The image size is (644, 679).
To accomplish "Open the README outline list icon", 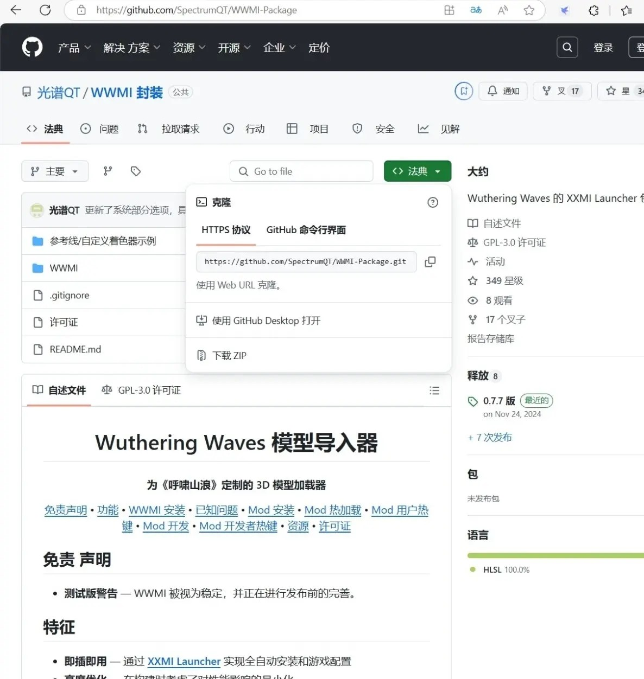I will pos(434,390).
